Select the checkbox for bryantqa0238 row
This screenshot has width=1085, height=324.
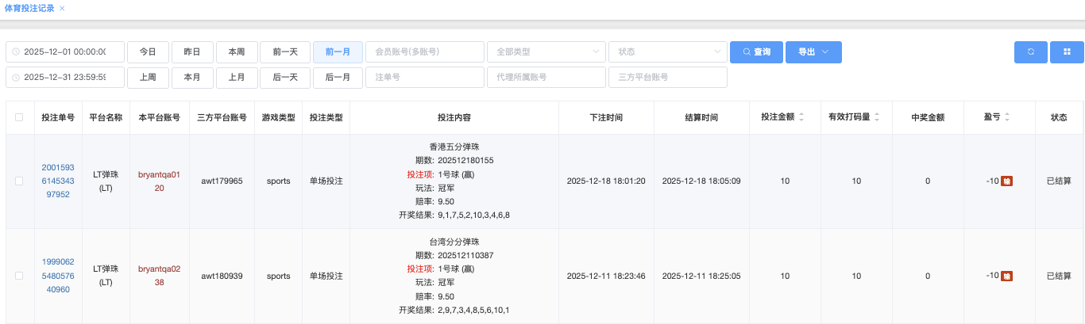19,276
